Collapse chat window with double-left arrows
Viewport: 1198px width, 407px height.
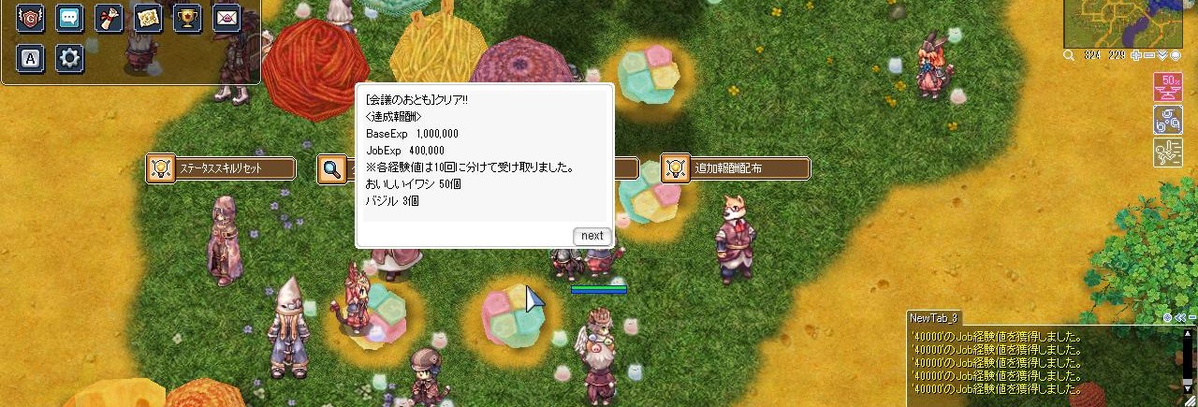(x=1180, y=317)
